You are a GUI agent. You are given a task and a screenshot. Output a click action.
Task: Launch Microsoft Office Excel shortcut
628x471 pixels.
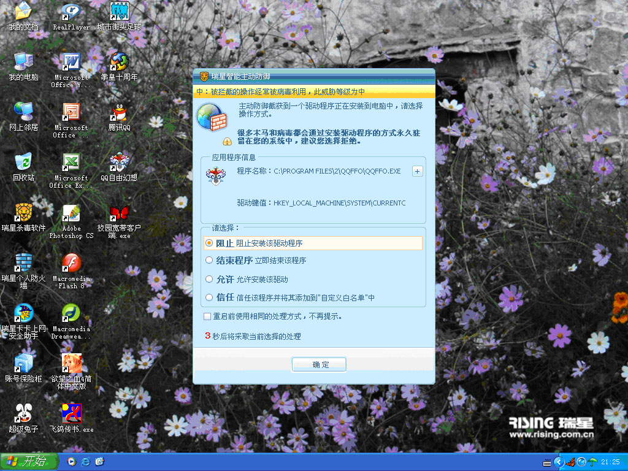click(x=71, y=170)
